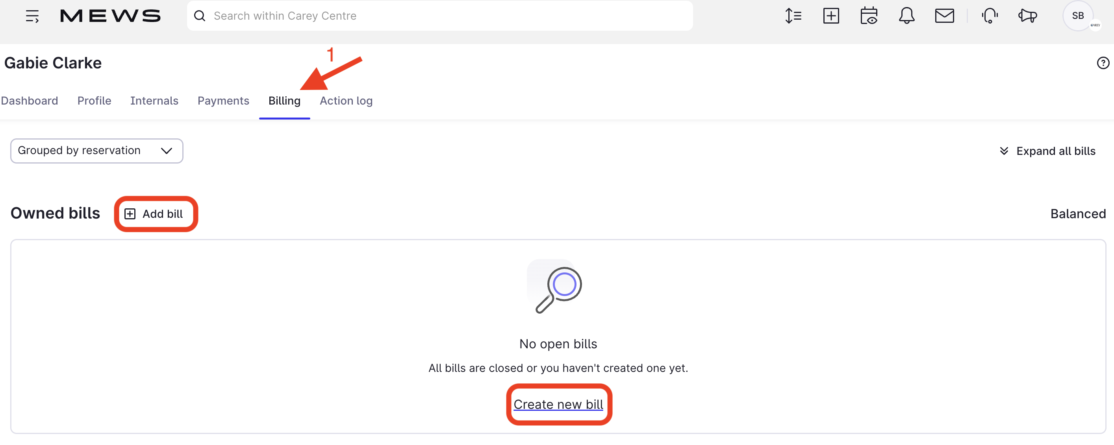This screenshot has height=445, width=1114.
Task: Open the SB user profile avatar
Action: (x=1078, y=16)
